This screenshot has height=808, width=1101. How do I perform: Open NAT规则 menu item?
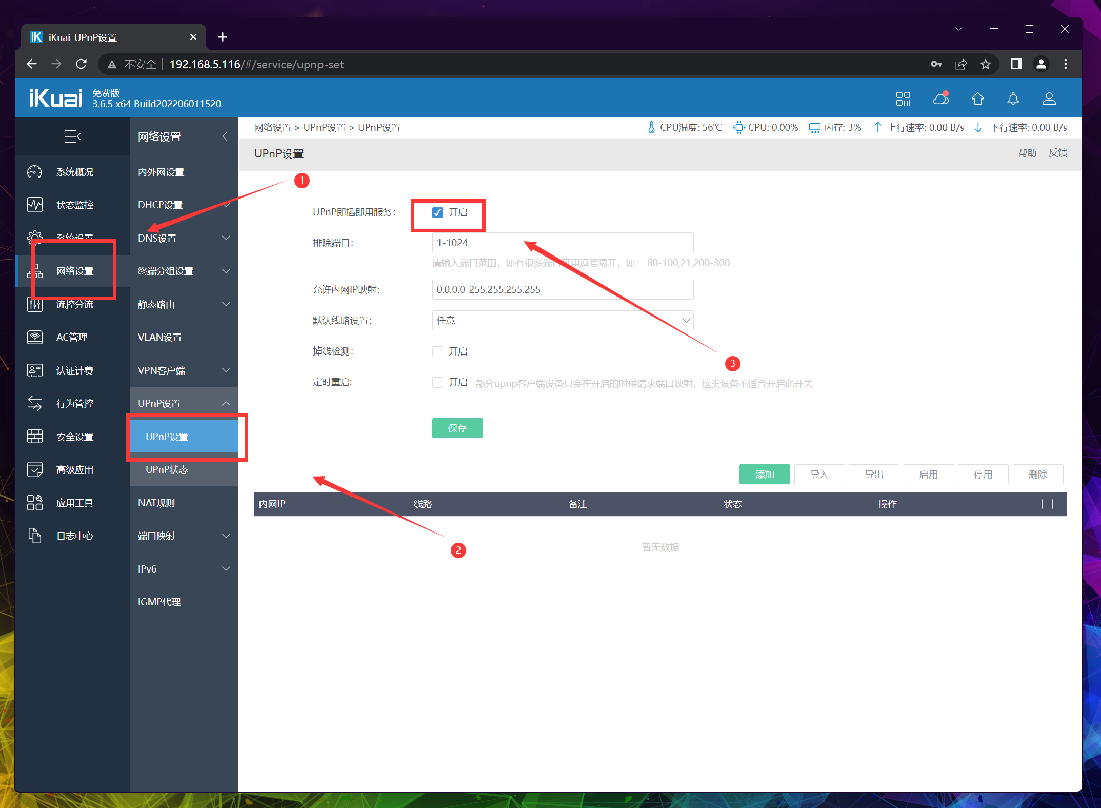(156, 503)
